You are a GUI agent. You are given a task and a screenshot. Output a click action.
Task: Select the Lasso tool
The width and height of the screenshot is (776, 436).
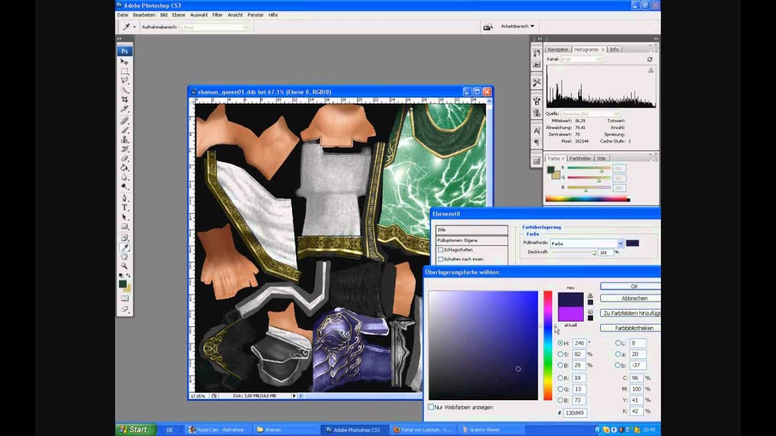pyautogui.click(x=125, y=81)
